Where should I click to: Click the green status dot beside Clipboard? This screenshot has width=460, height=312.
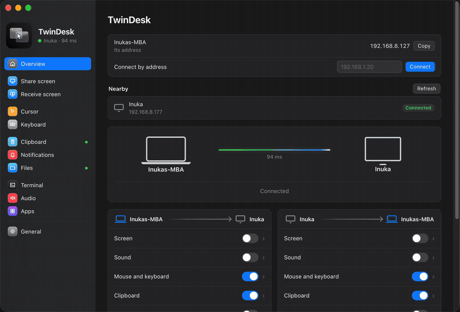point(86,142)
